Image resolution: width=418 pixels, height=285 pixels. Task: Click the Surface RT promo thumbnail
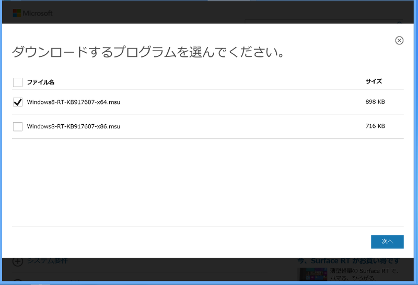pyautogui.click(x=312, y=275)
